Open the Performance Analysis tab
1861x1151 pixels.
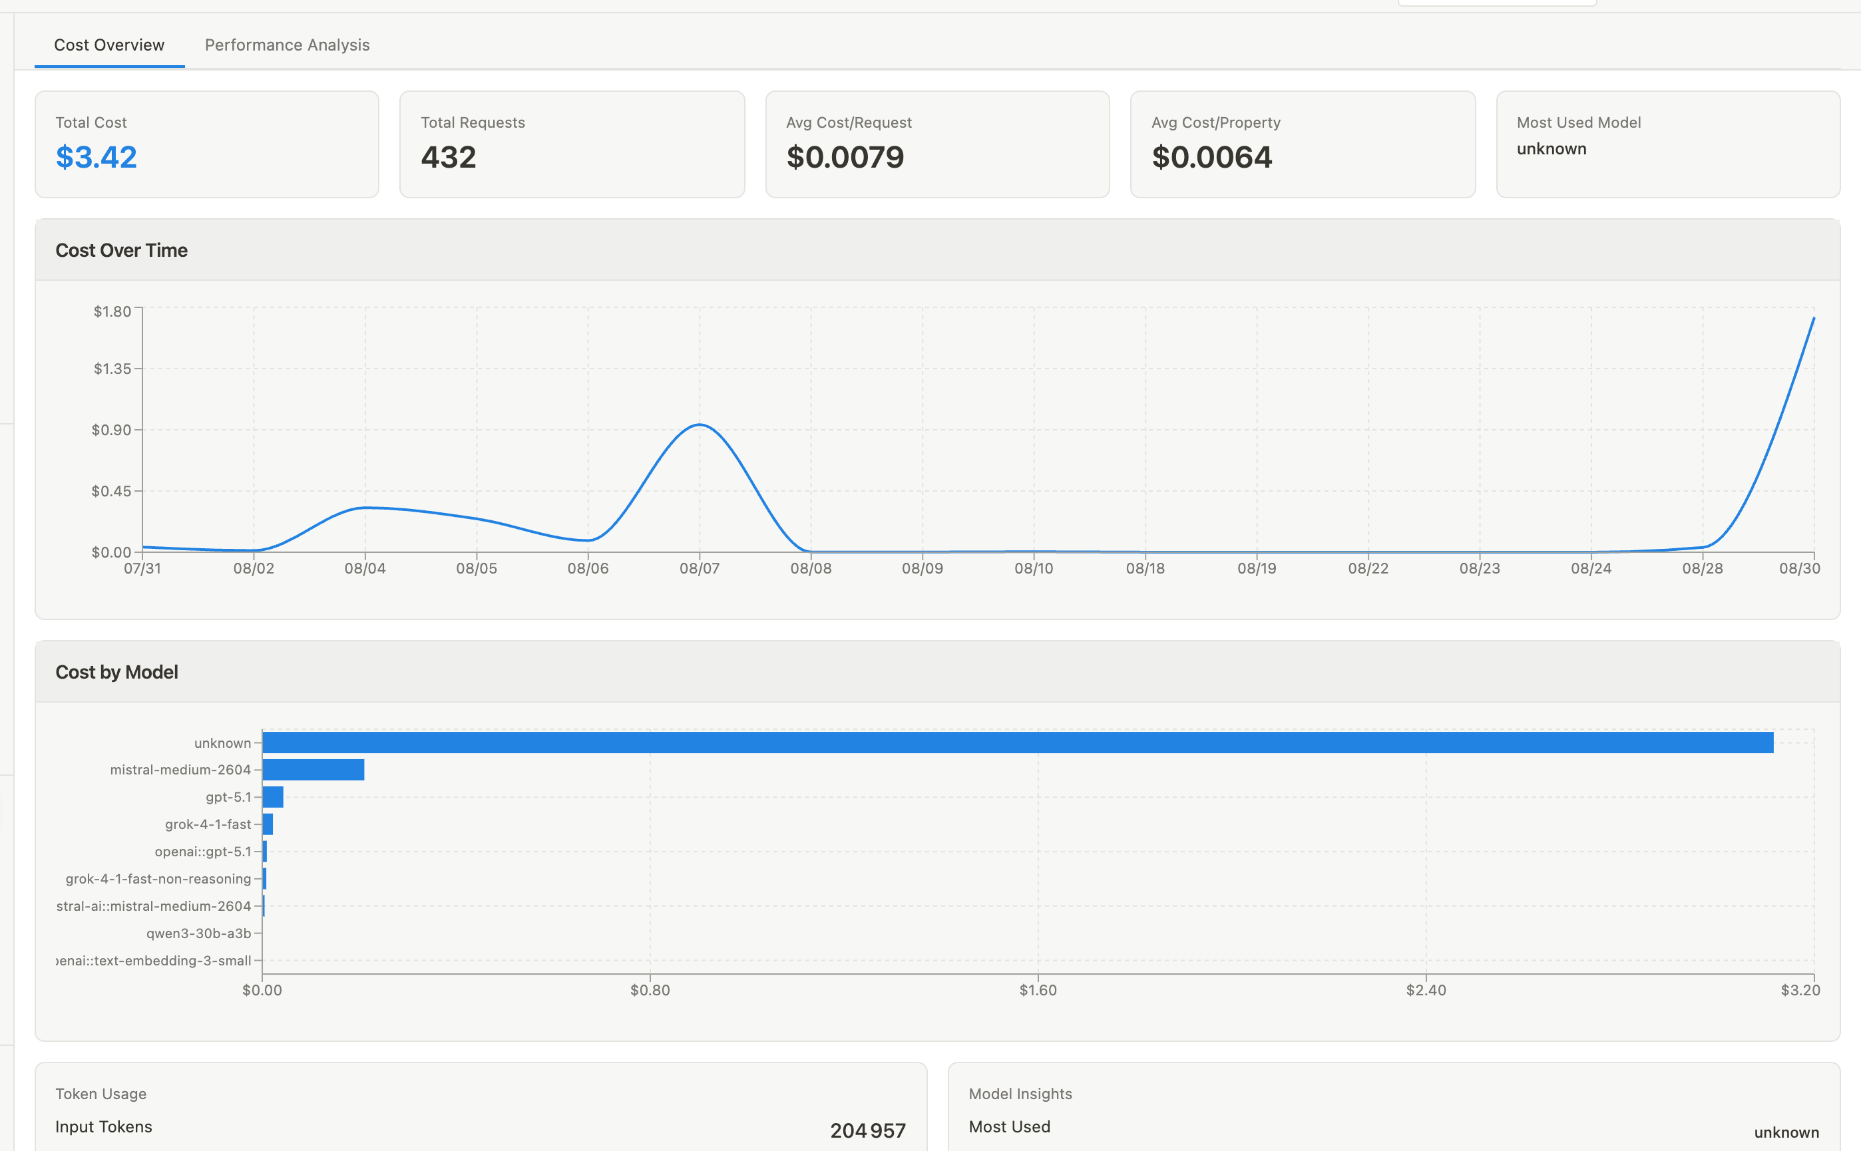pyautogui.click(x=287, y=45)
